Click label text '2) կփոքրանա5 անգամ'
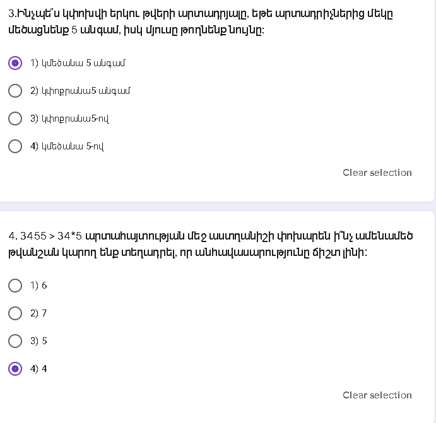This screenshot has width=436, height=423. coord(80,91)
